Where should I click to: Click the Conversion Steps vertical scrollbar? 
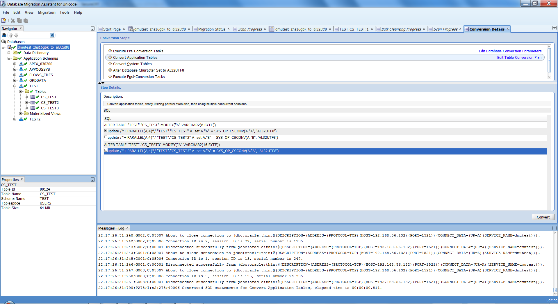[549, 62]
